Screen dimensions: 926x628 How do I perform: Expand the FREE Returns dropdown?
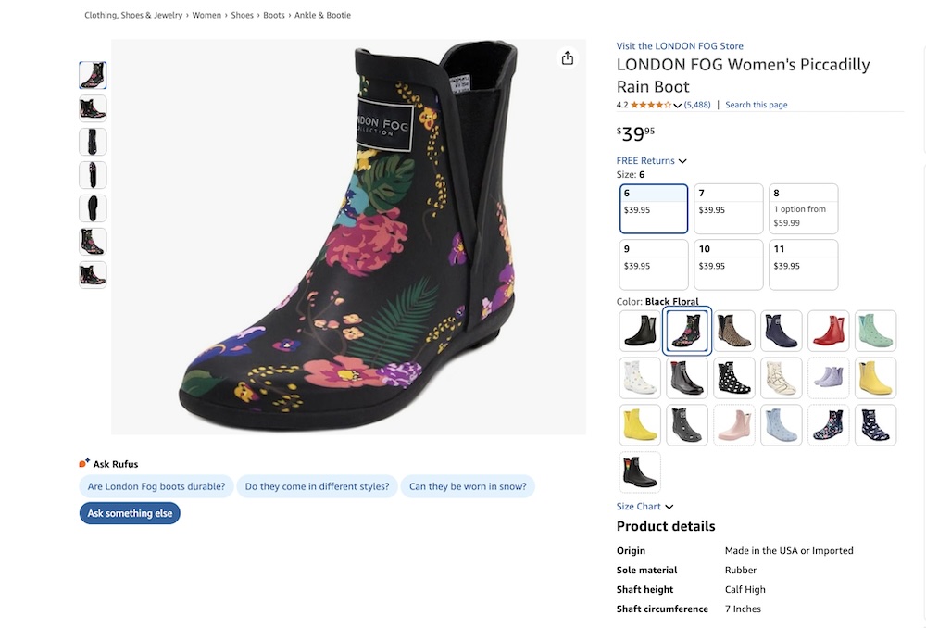pos(652,161)
